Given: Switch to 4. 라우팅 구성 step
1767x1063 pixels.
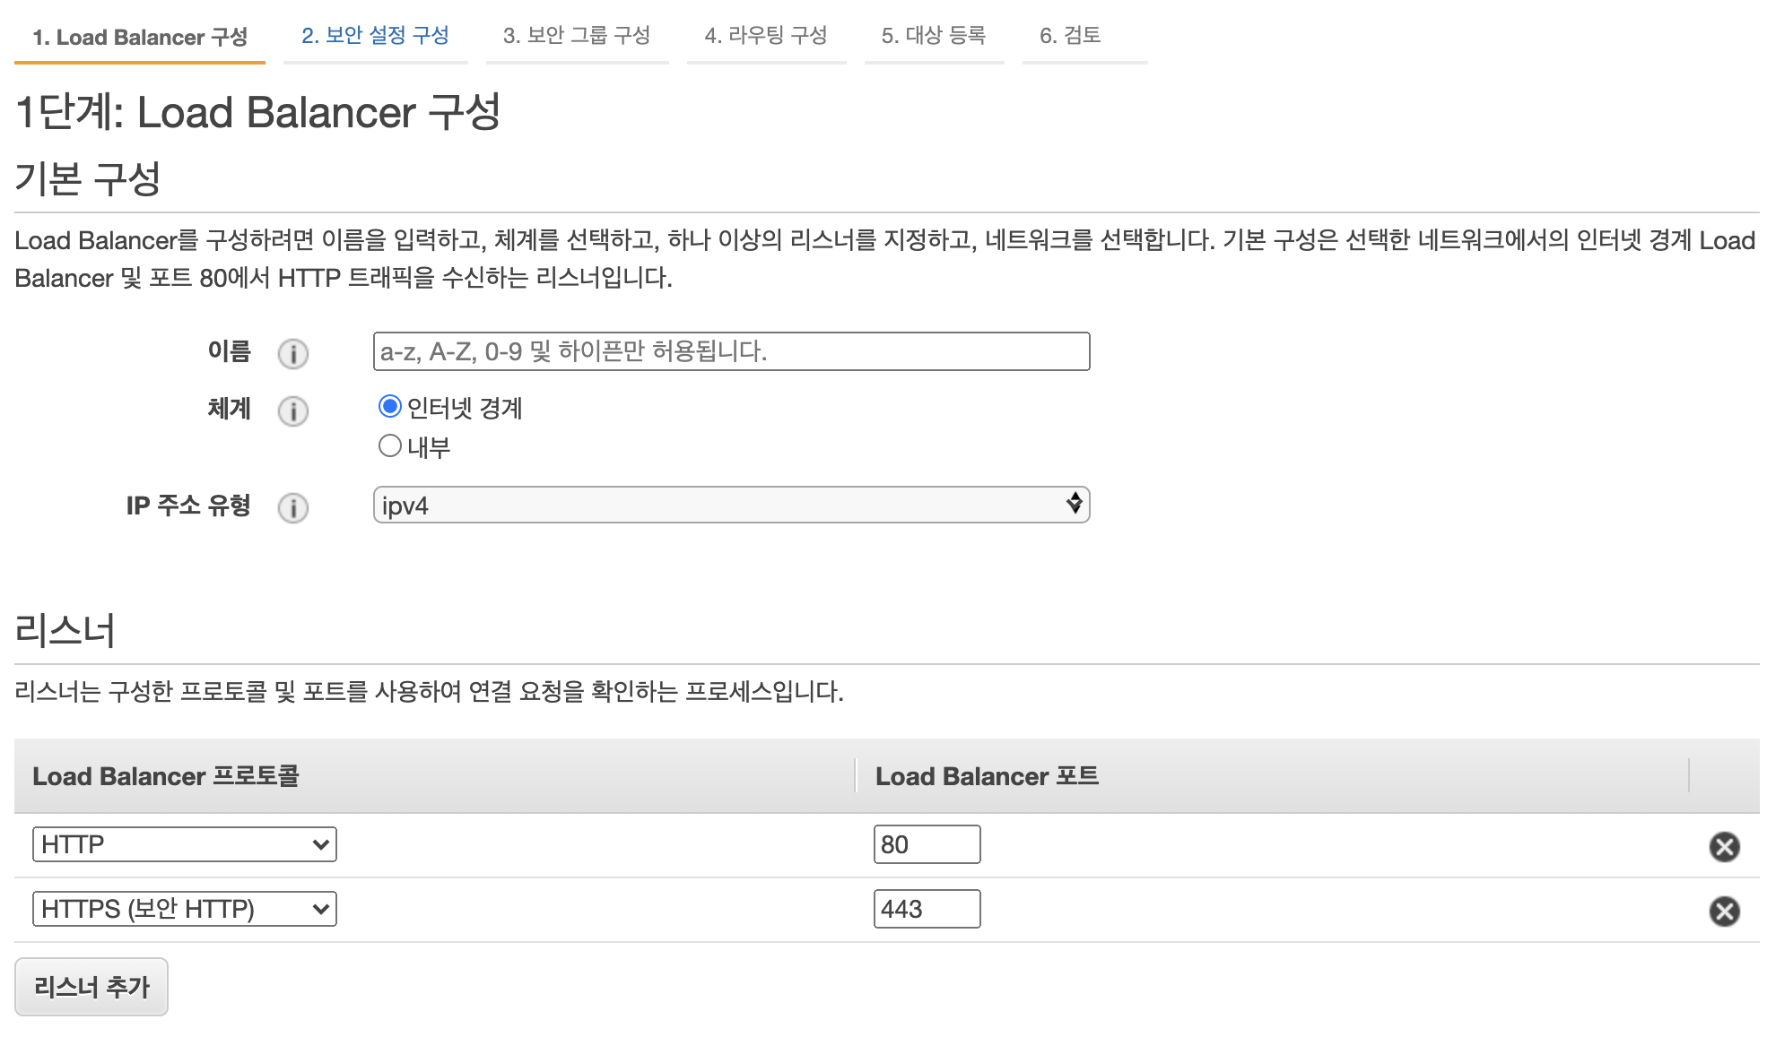Looking at the screenshot, I should [x=765, y=36].
